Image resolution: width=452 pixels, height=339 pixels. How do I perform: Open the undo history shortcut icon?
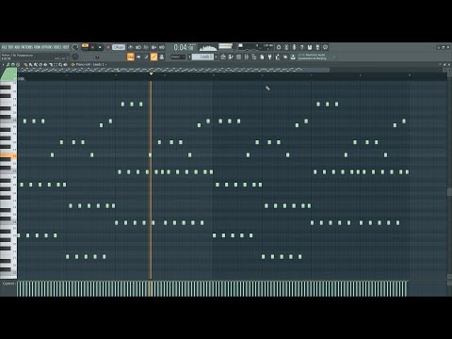(x=279, y=47)
